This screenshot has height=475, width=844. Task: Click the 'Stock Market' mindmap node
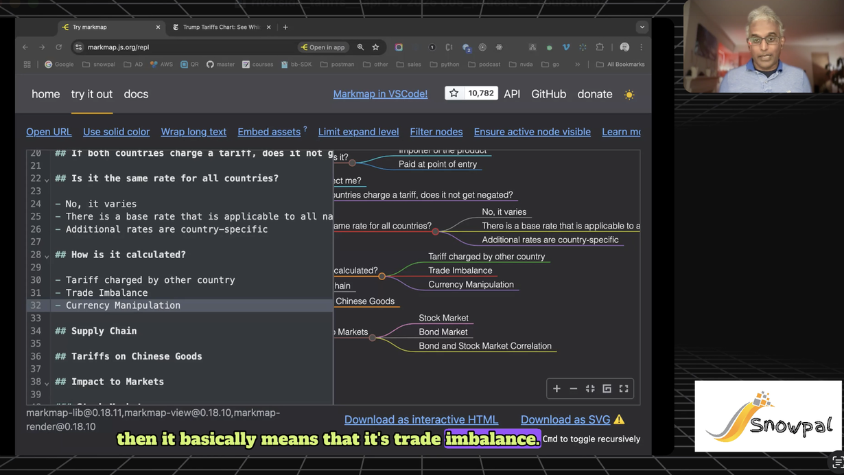(x=444, y=318)
